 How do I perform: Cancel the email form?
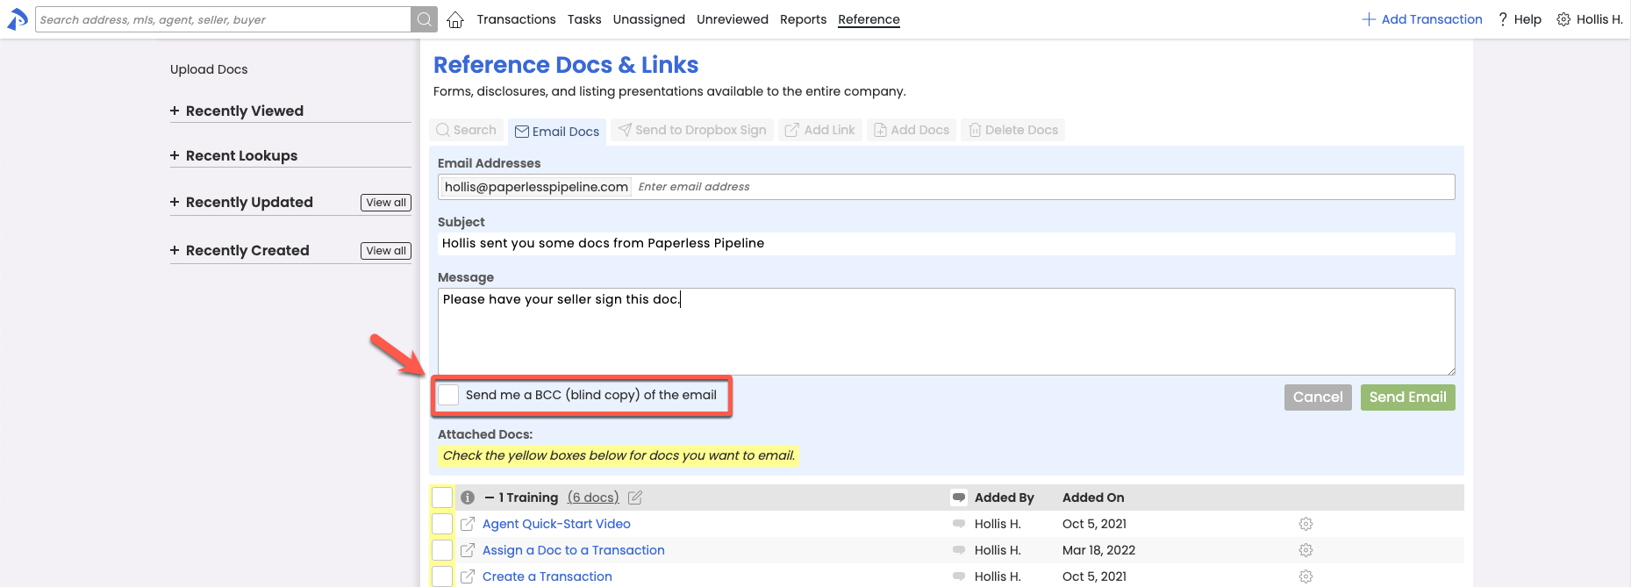1318,397
